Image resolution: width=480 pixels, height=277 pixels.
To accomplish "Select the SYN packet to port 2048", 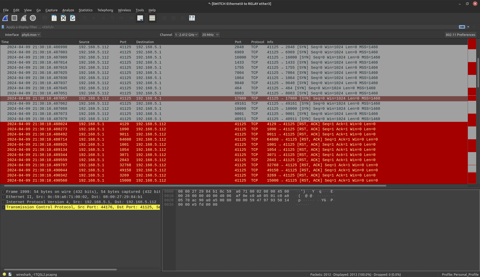I will pyautogui.click(x=234, y=47).
